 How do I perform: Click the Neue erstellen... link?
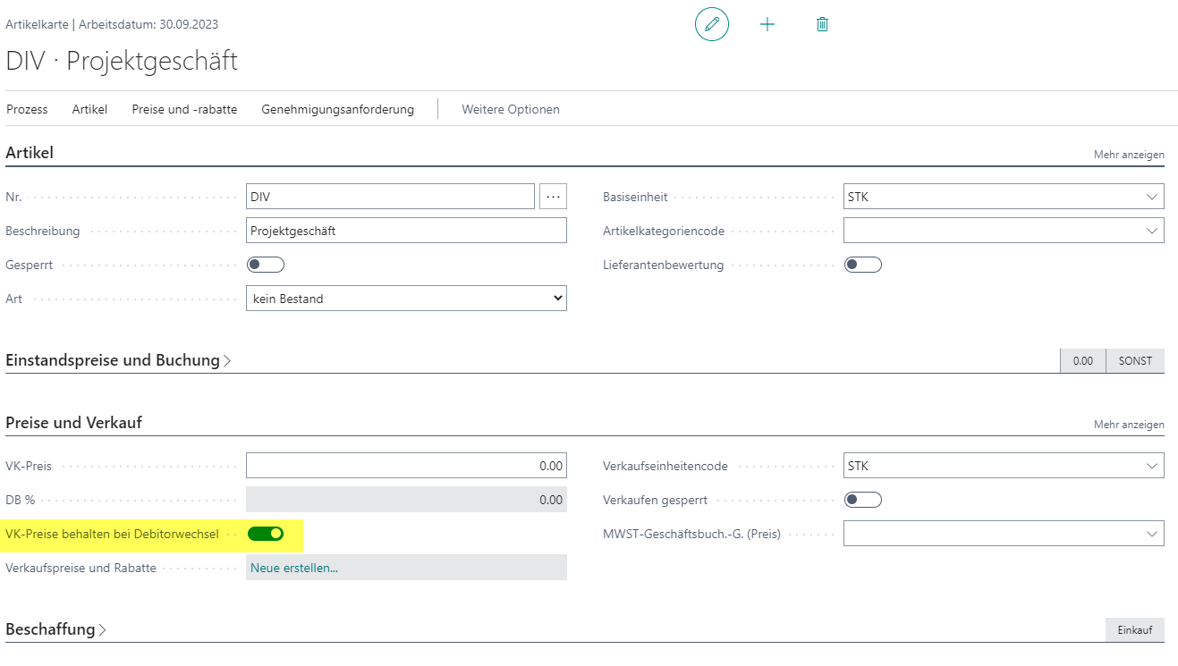(294, 568)
